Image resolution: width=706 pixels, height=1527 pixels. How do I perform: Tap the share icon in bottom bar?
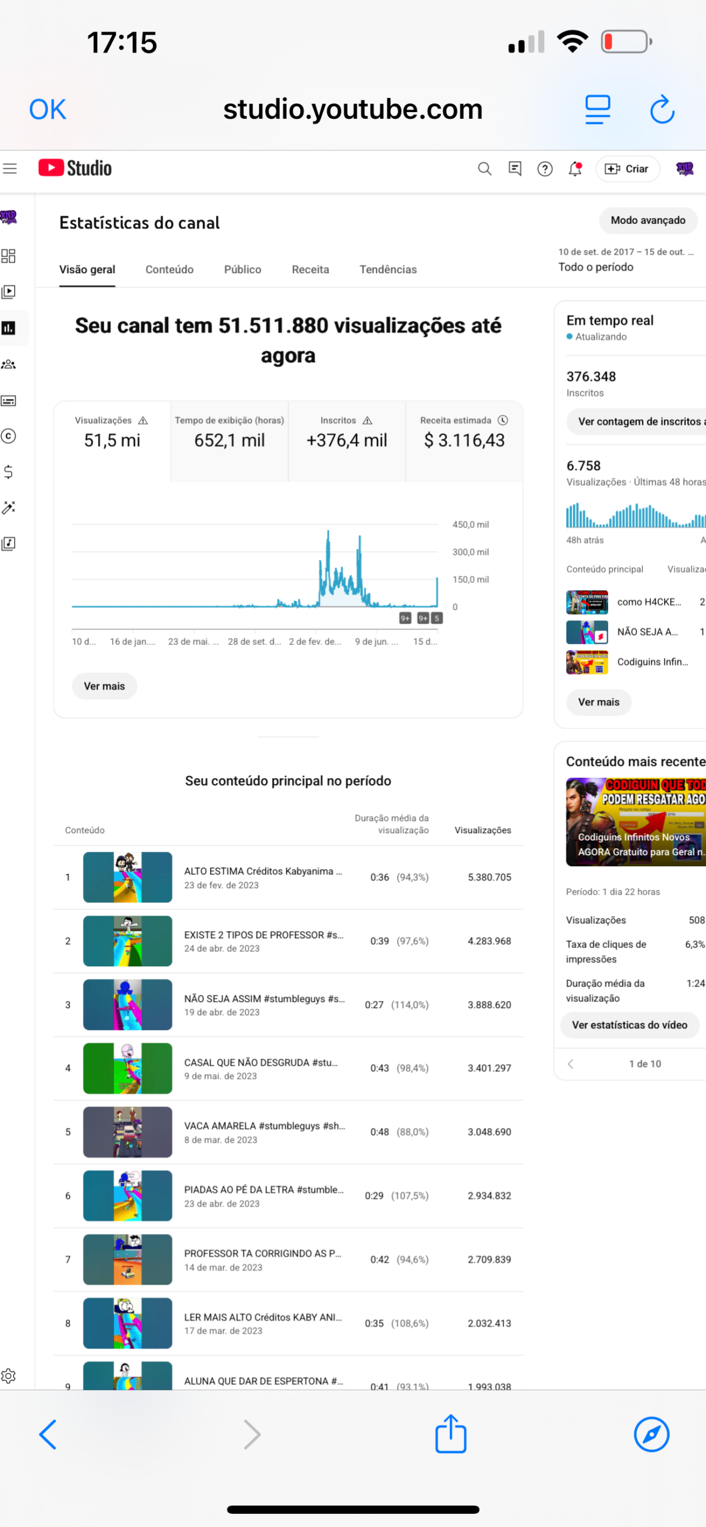click(x=451, y=1434)
